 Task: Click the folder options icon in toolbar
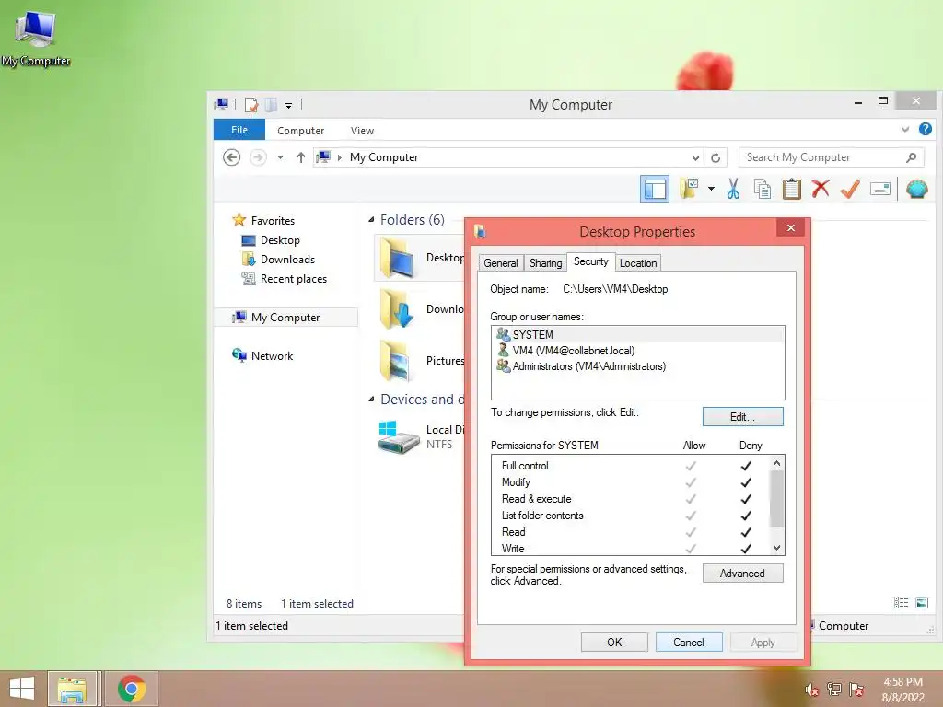689,189
